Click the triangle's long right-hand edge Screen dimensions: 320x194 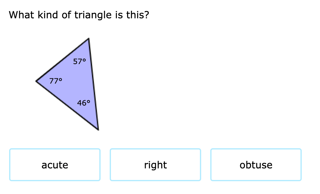(94, 84)
